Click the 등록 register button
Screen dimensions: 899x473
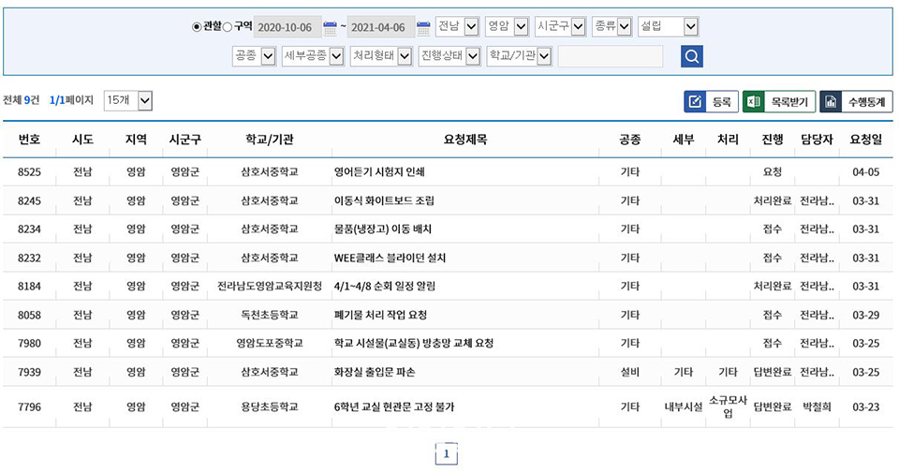(711, 101)
